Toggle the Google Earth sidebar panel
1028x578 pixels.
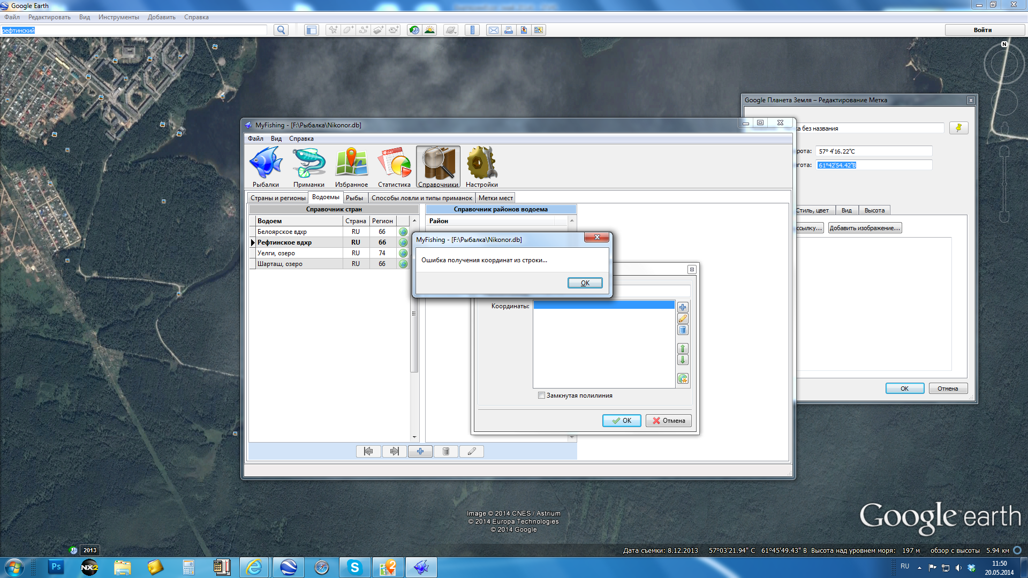tap(311, 30)
